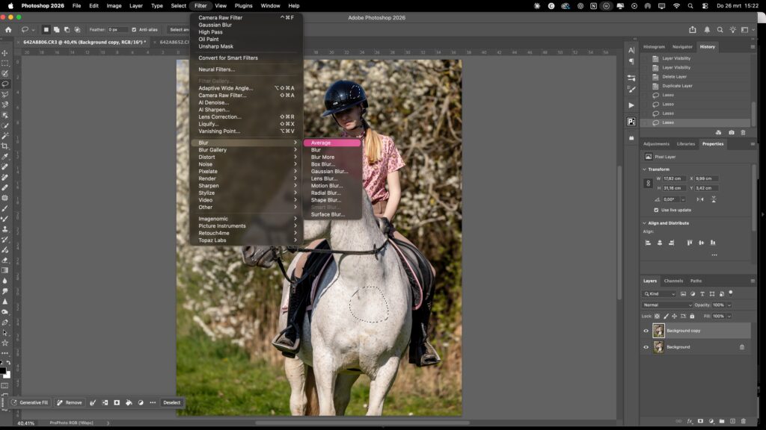Screen dimensions: 766x430
Task: Click the Deselect button
Action: 171,402
